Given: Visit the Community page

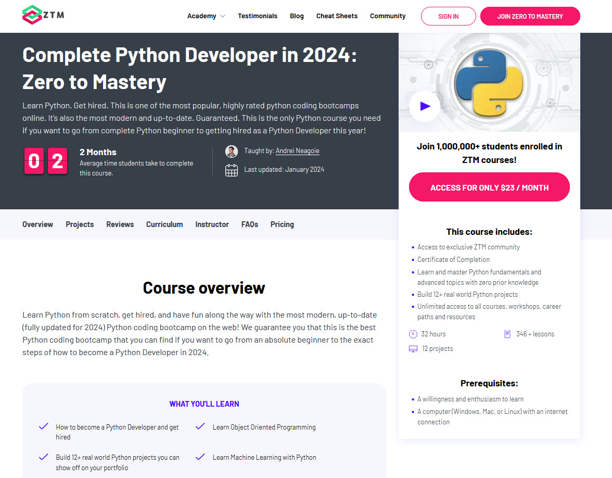Looking at the screenshot, I should pos(388,16).
